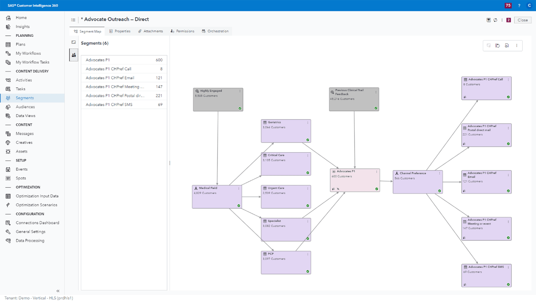Click the help question mark icon
The height and width of the screenshot is (301, 536).
tap(519, 5)
